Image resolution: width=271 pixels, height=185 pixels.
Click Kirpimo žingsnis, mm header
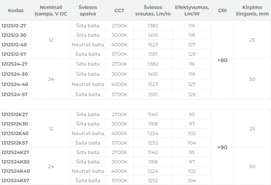(x=252, y=10)
